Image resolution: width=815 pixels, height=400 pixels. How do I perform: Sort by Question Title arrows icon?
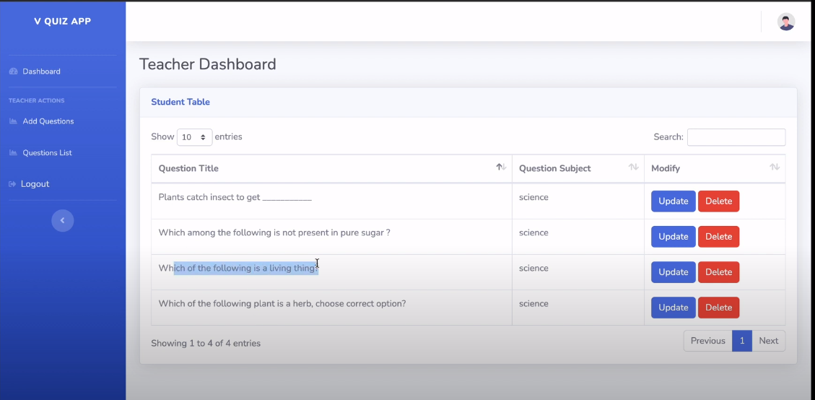click(500, 168)
